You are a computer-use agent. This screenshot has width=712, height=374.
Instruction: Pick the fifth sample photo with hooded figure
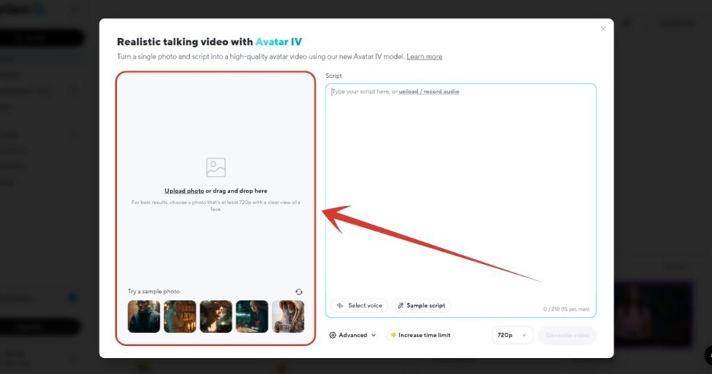(x=288, y=316)
